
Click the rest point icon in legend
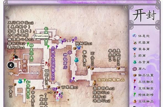(x=134, y=36)
